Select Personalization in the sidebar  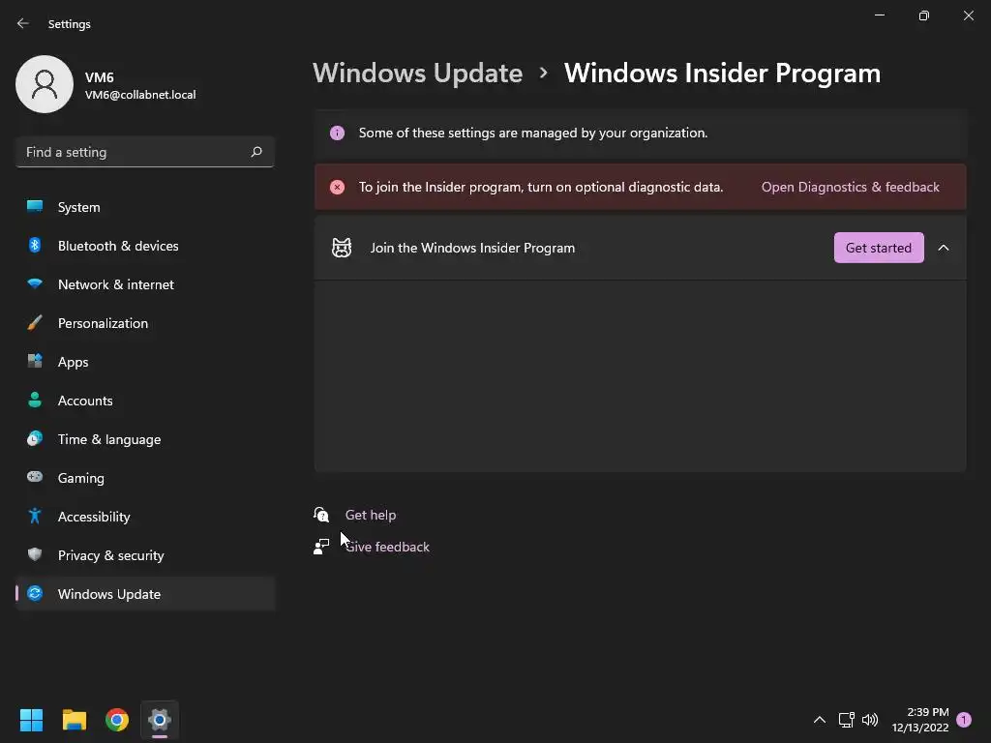[x=103, y=323]
